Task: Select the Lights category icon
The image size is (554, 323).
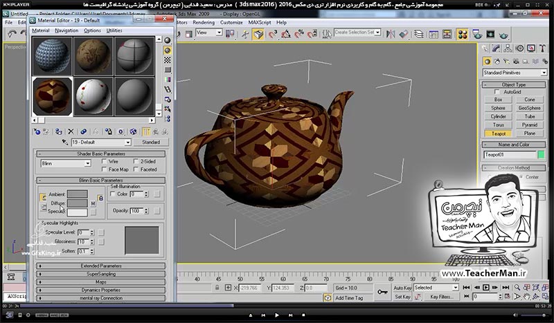Action: pyautogui.click(x=506, y=62)
